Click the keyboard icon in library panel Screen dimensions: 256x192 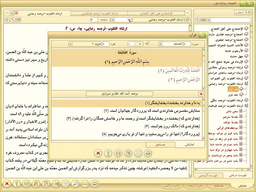pyautogui.click(x=203, y=20)
